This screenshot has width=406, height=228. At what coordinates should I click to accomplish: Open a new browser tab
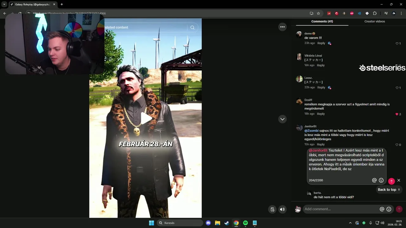(62, 4)
